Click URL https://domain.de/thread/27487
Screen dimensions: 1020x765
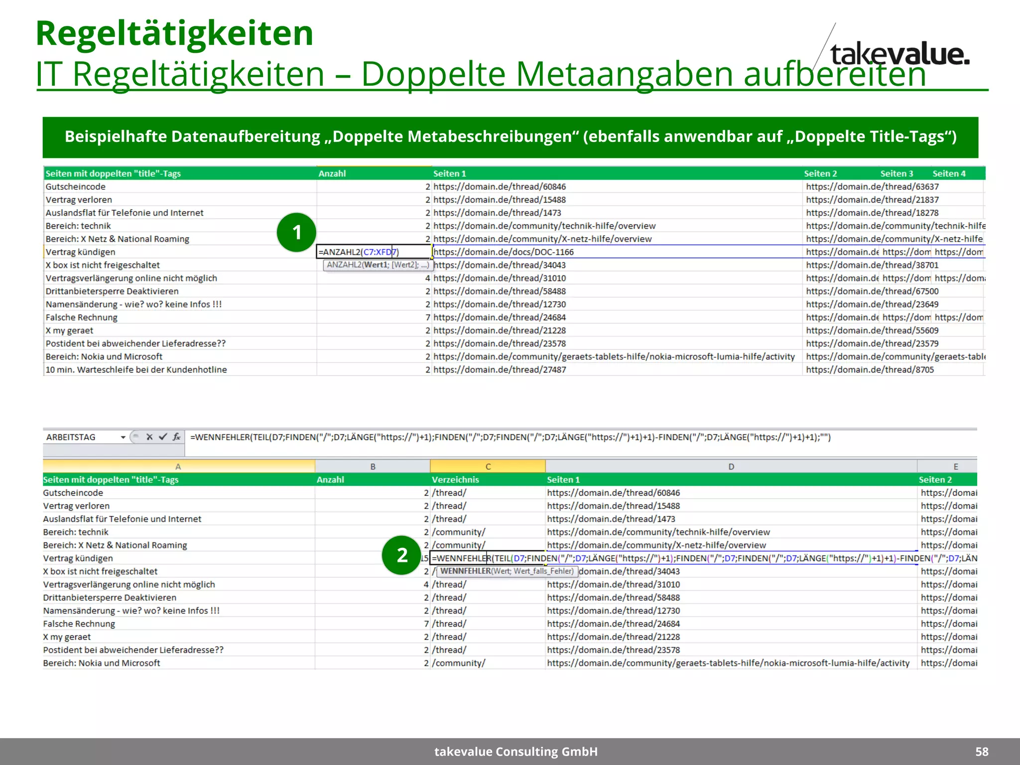(x=500, y=370)
